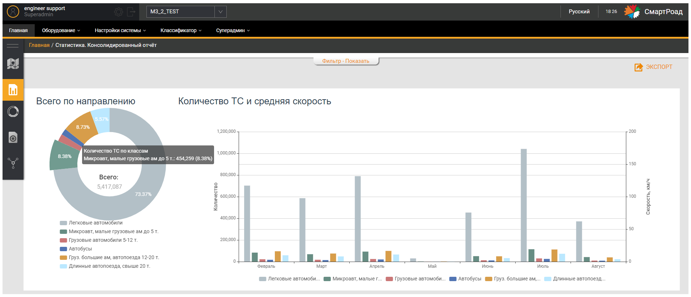Click the СмартРоад logo
691x297 pixels.
pyautogui.click(x=654, y=12)
